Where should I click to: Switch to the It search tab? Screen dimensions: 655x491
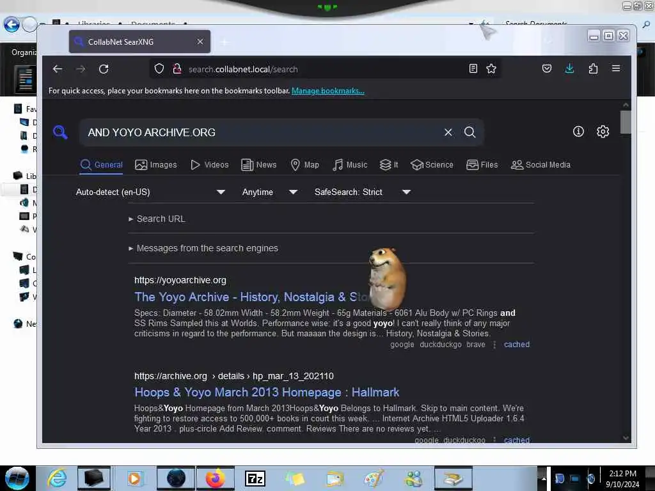[389, 165]
